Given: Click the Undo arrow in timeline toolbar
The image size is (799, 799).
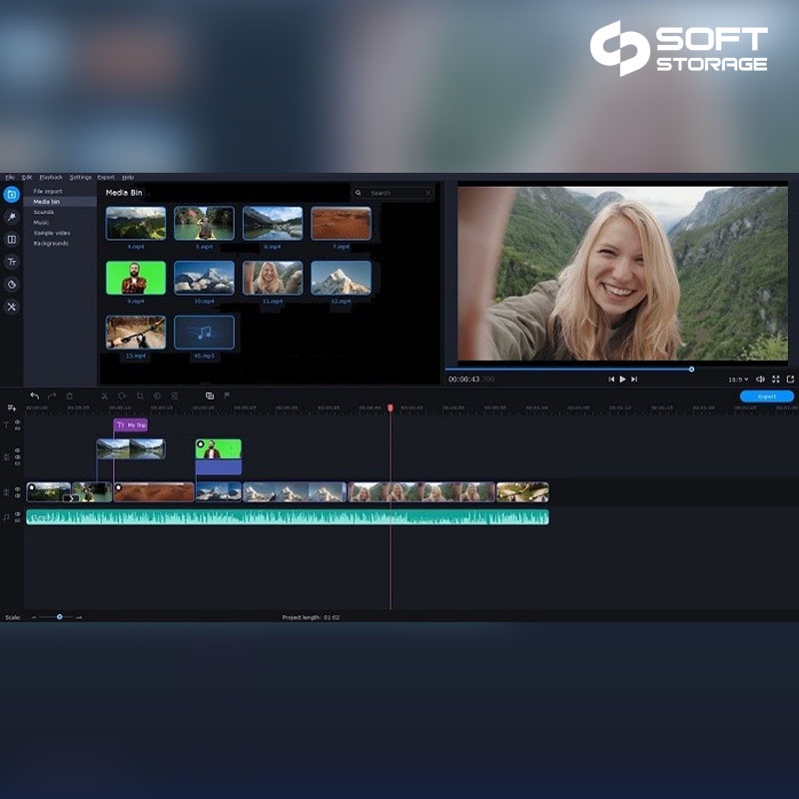Looking at the screenshot, I should tap(35, 397).
